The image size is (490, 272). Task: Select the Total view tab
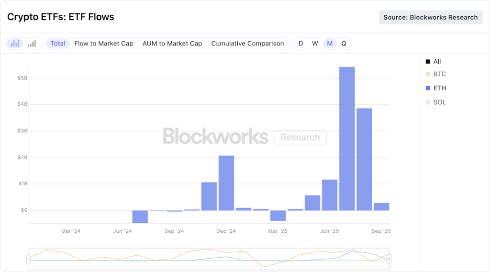[58, 44]
